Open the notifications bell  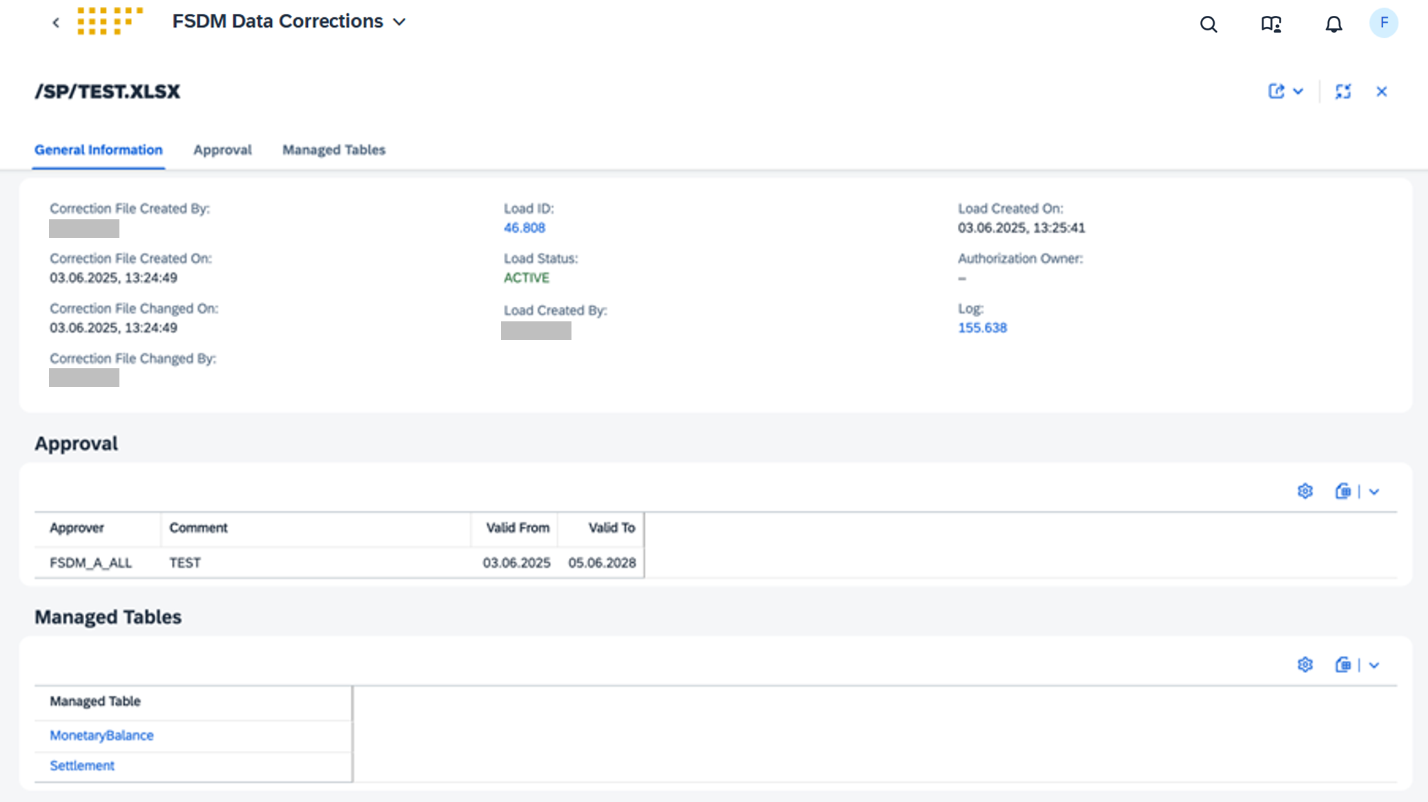[x=1333, y=25]
